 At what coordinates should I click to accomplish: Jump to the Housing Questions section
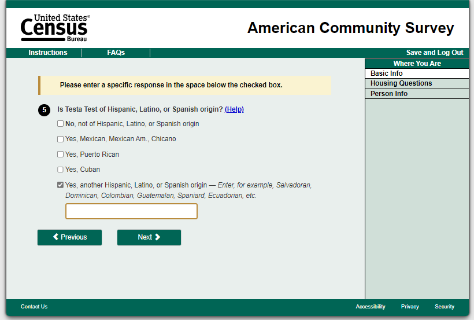click(401, 83)
